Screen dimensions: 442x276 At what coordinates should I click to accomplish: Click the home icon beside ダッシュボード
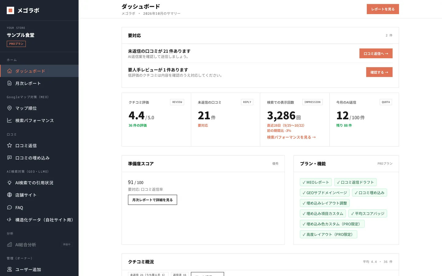point(10,71)
